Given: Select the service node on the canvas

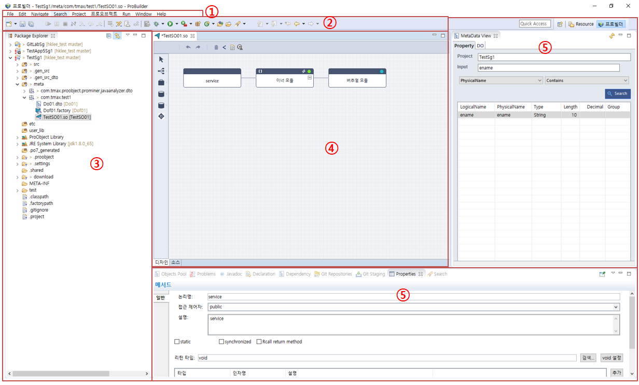Looking at the screenshot, I should (212, 78).
